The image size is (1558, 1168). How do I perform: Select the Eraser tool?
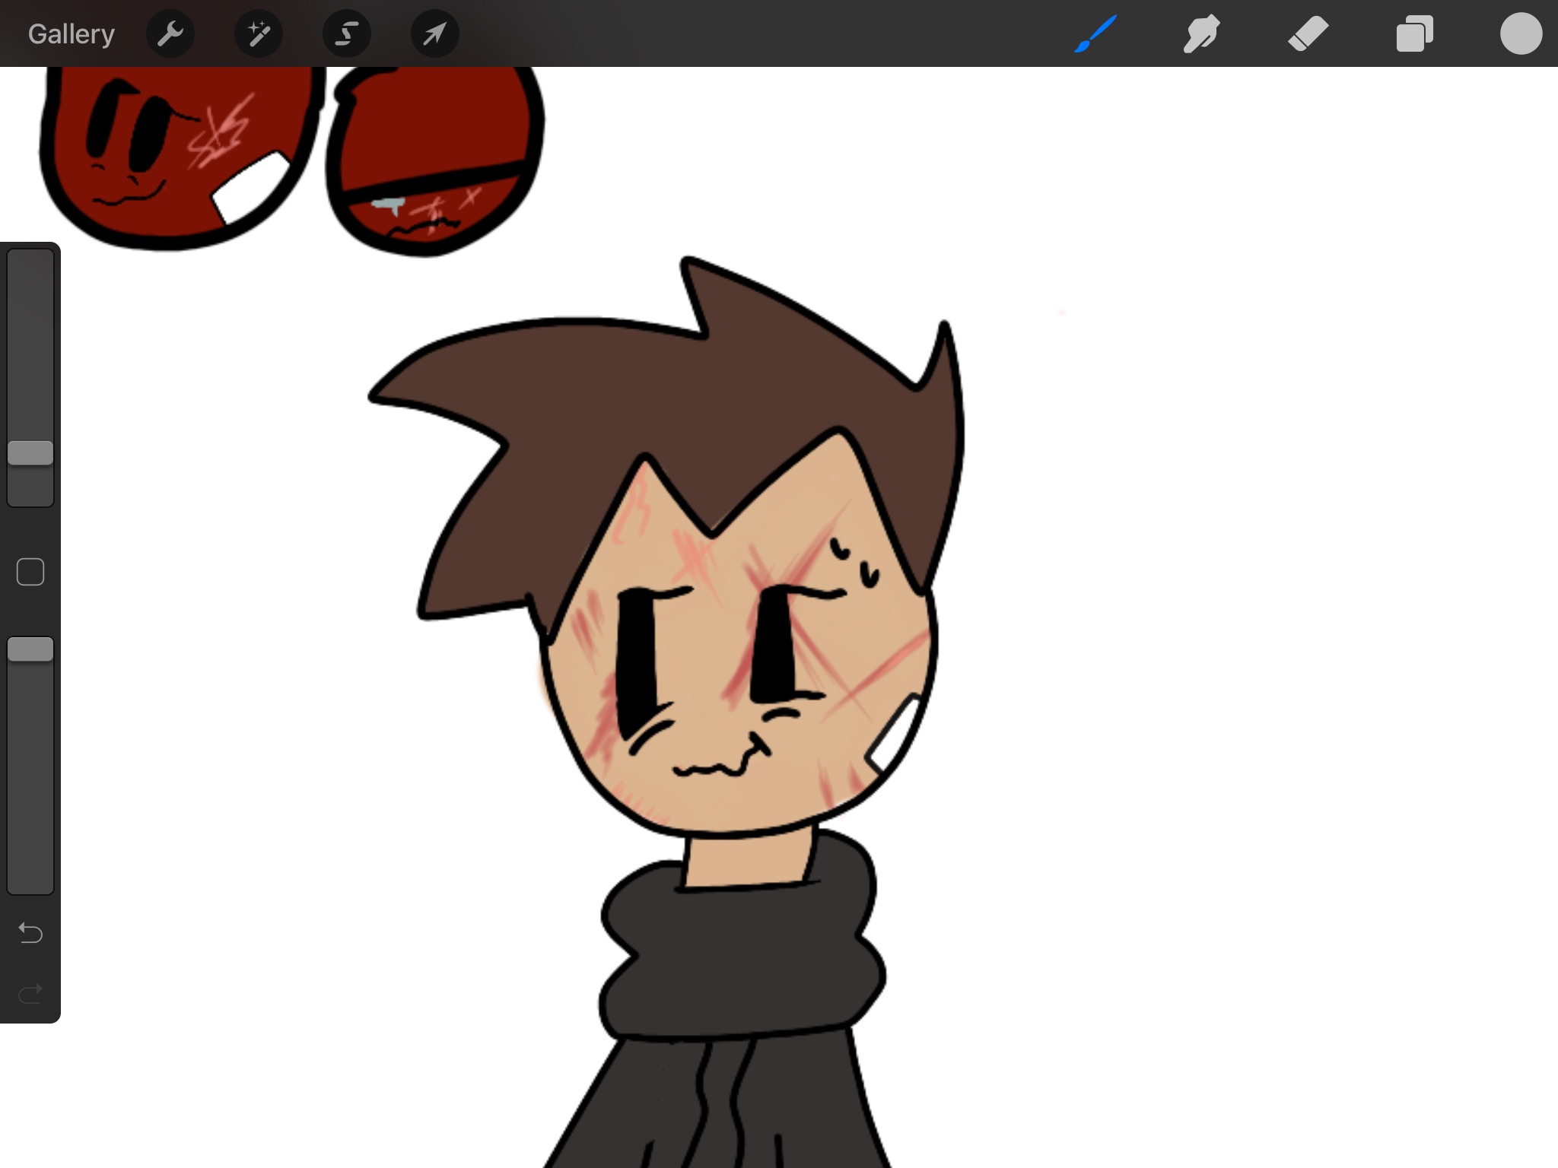(1308, 34)
